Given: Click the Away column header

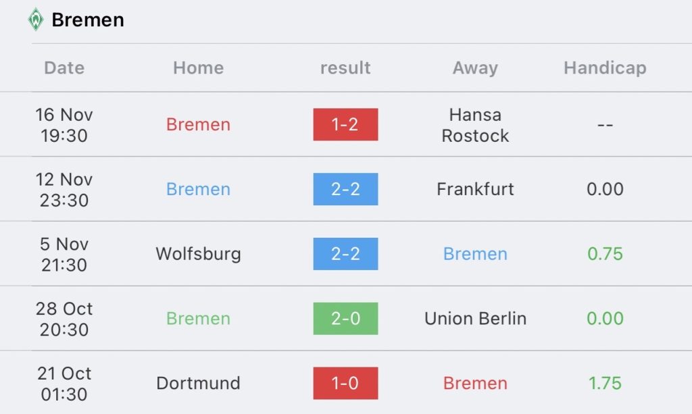Looking at the screenshot, I should [x=475, y=68].
